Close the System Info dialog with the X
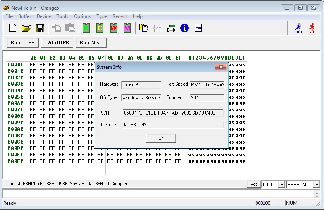The width and height of the screenshot is (324, 210). pyautogui.click(x=221, y=67)
